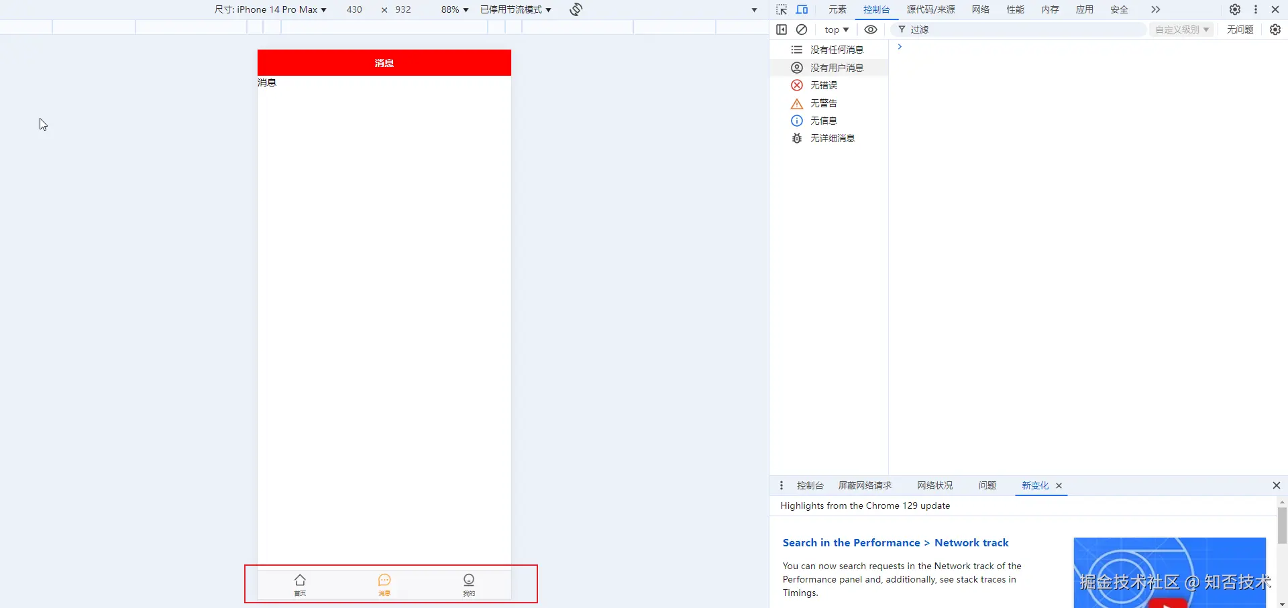Select the 新变化 drawer tab
The image size is (1288, 608).
1035,485
